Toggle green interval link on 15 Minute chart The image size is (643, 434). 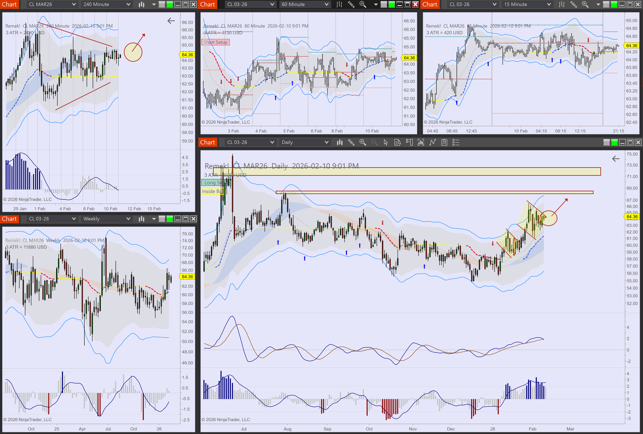[614, 4]
